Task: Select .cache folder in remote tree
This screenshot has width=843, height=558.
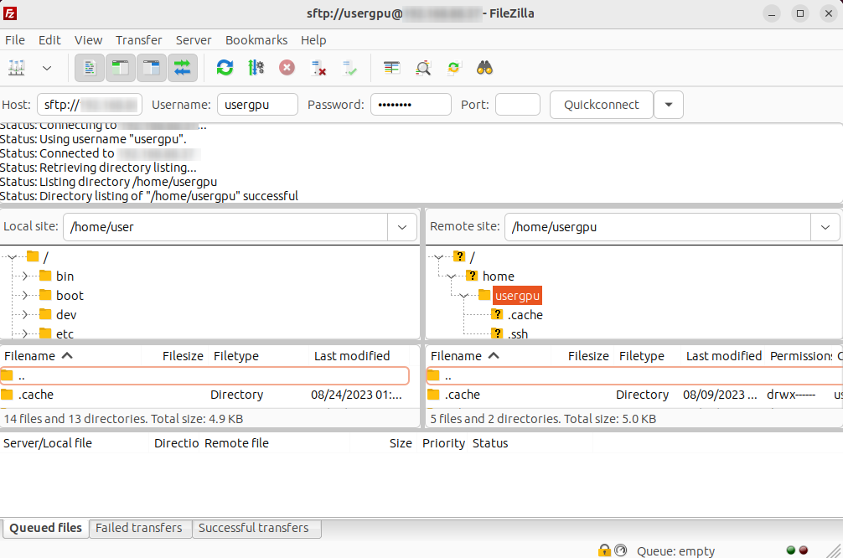Action: [x=525, y=314]
